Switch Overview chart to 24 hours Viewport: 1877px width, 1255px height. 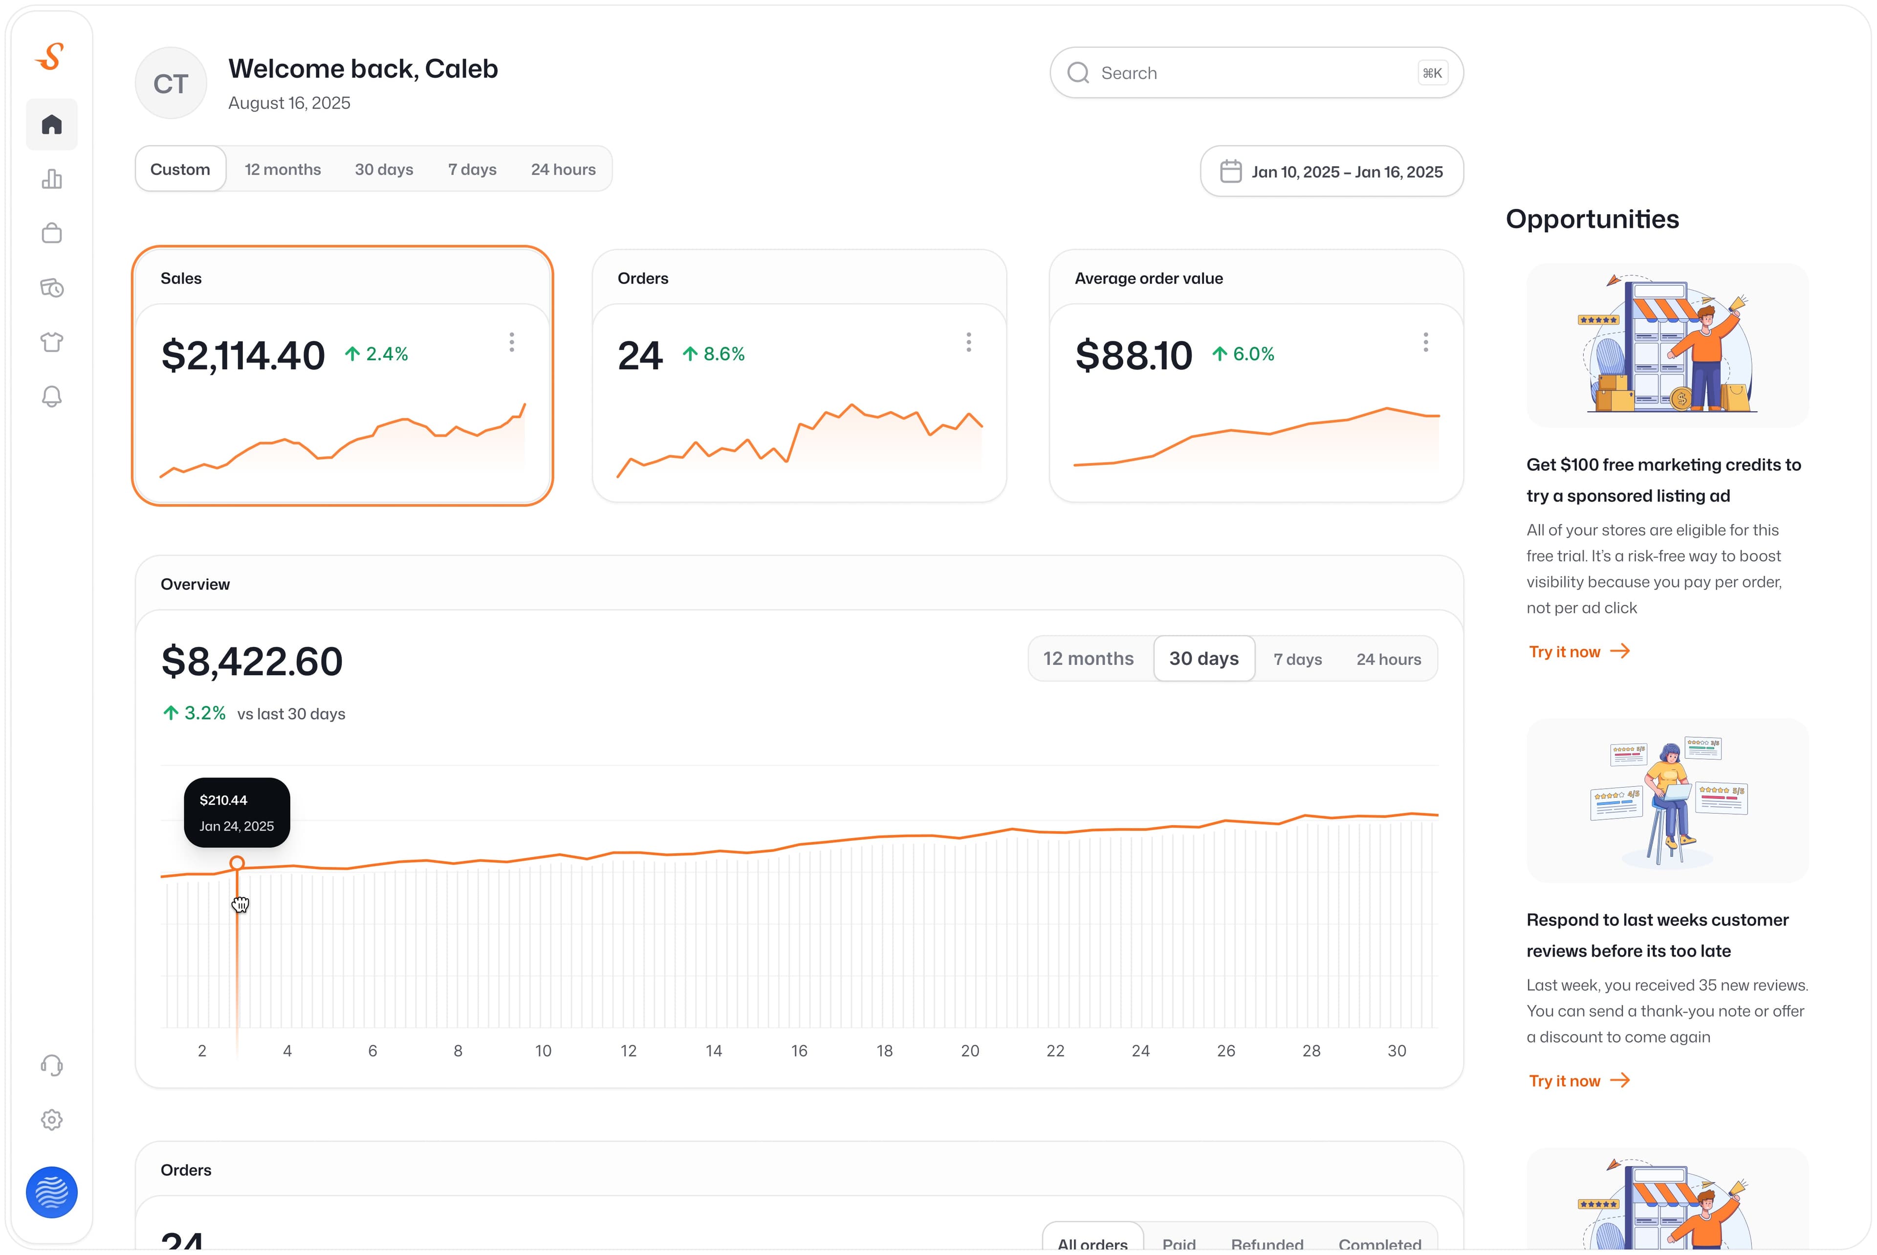[x=1389, y=660]
